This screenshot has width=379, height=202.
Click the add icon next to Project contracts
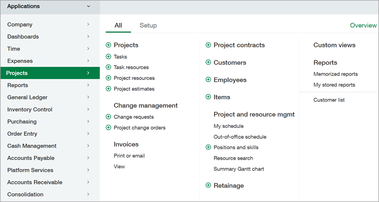pos(208,45)
